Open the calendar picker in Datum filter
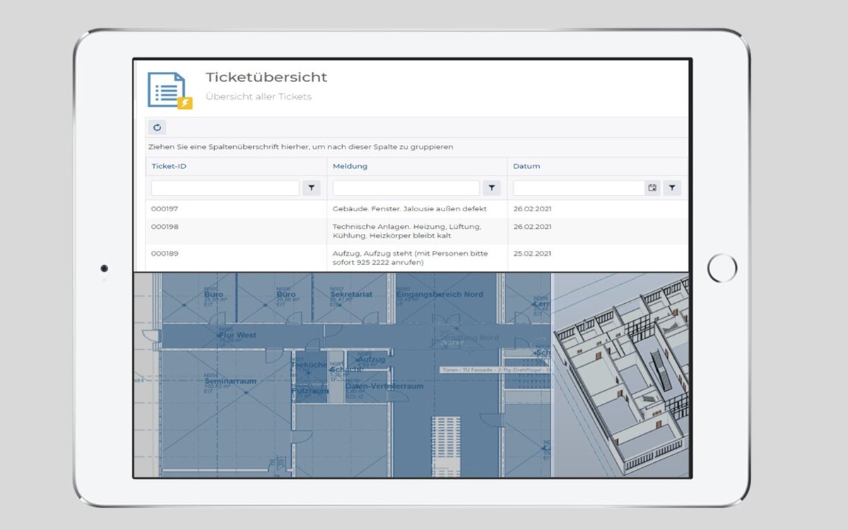 652,188
